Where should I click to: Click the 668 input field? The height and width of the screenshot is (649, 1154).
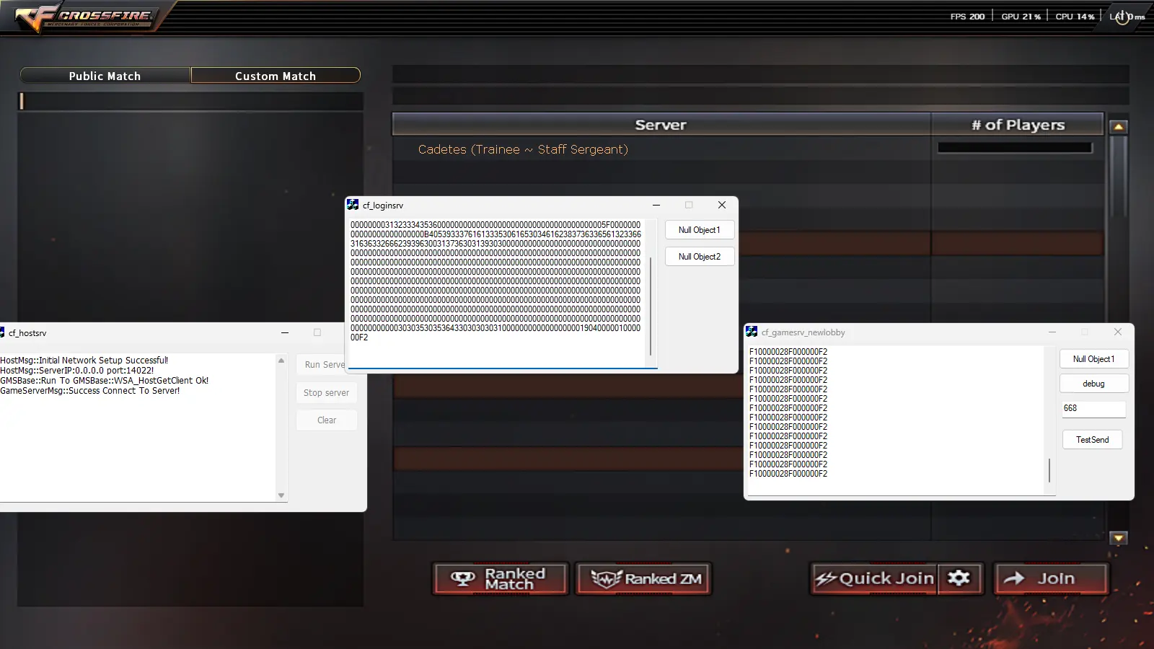[1093, 409]
